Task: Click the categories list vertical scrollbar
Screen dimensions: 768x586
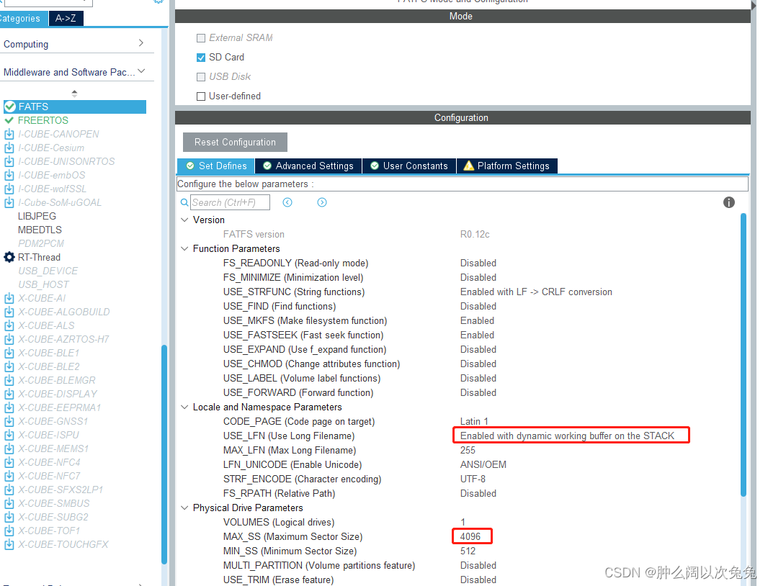Action: [x=164, y=454]
